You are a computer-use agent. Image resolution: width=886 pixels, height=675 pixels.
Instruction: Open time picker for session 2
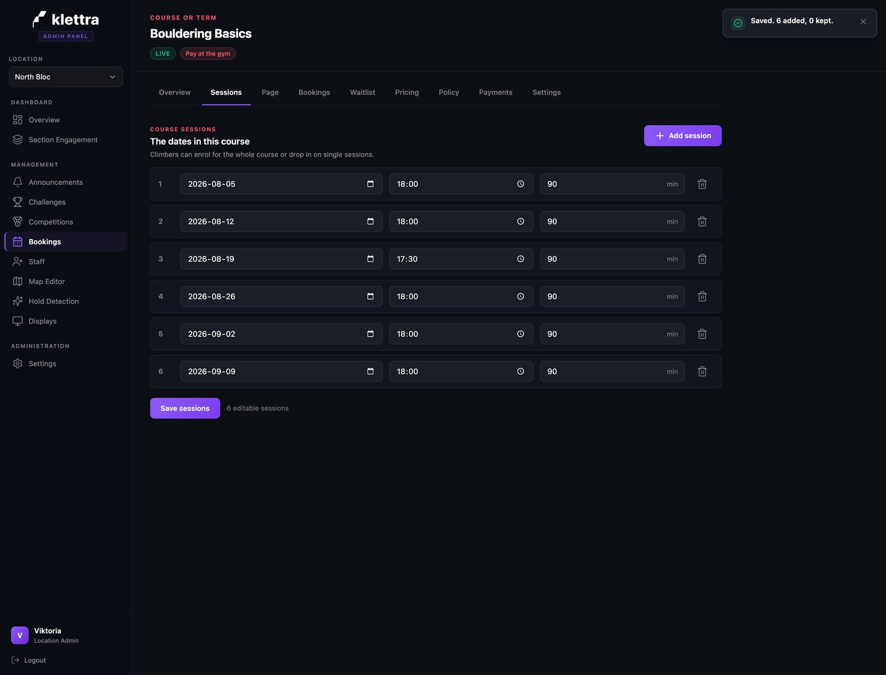coord(521,221)
